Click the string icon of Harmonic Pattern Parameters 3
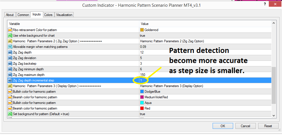The image size is (282, 135). (10, 86)
